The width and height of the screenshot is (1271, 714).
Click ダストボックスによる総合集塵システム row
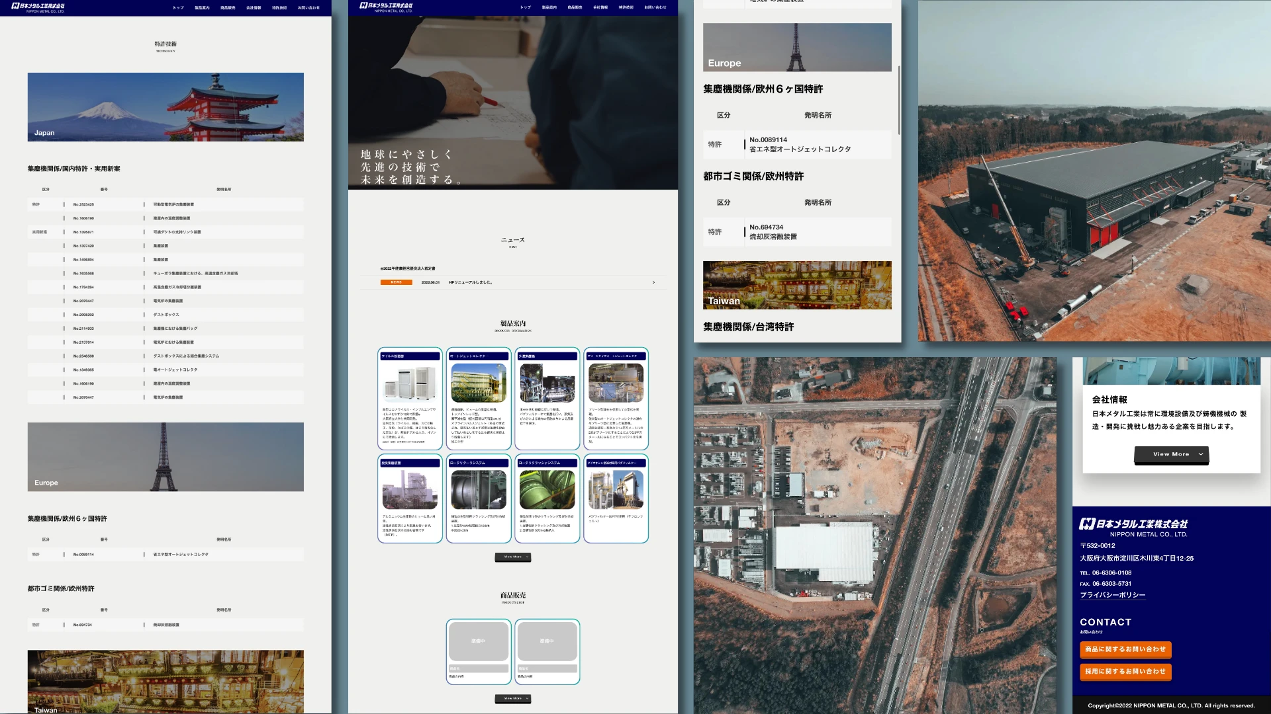(x=165, y=356)
